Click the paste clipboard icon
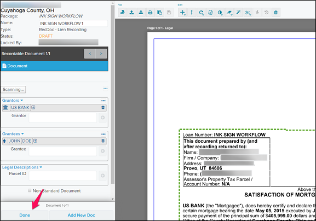Screen dimensions: 316x221 click(159, 13)
